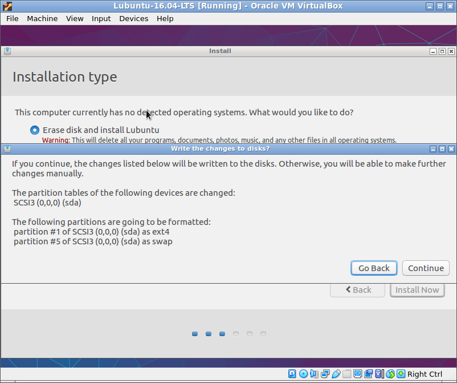Click the mouse integration status icon

point(390,374)
